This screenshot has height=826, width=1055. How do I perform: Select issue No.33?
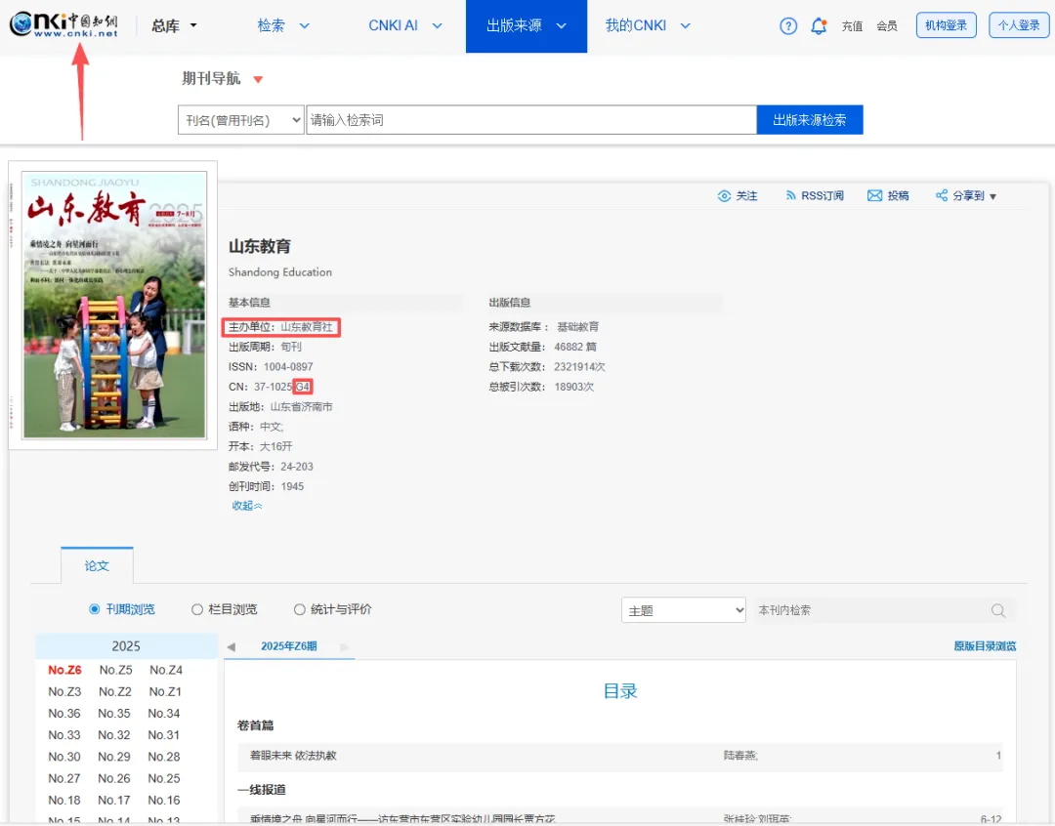(x=63, y=735)
